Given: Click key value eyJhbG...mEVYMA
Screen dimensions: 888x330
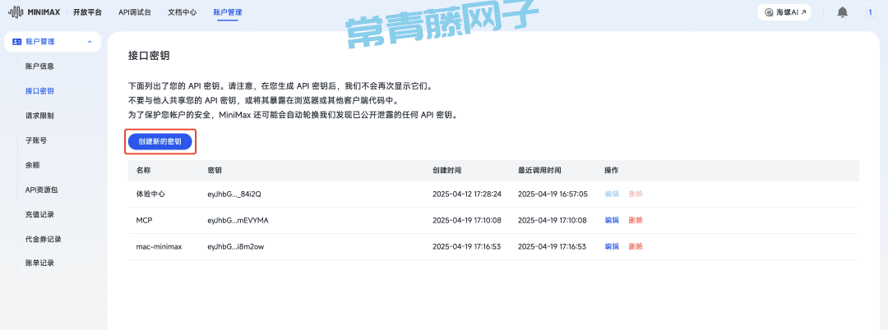Looking at the screenshot, I should [238, 220].
